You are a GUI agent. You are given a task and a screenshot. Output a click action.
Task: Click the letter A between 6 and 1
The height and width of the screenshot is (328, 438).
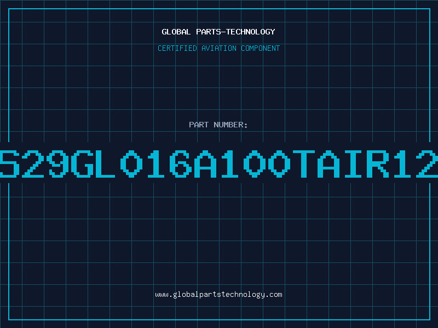click(x=205, y=163)
